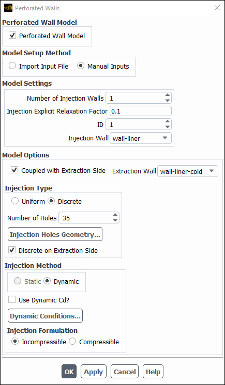Decrease Number of Holes using down arrow
The image size is (225, 385).
point(115,220)
